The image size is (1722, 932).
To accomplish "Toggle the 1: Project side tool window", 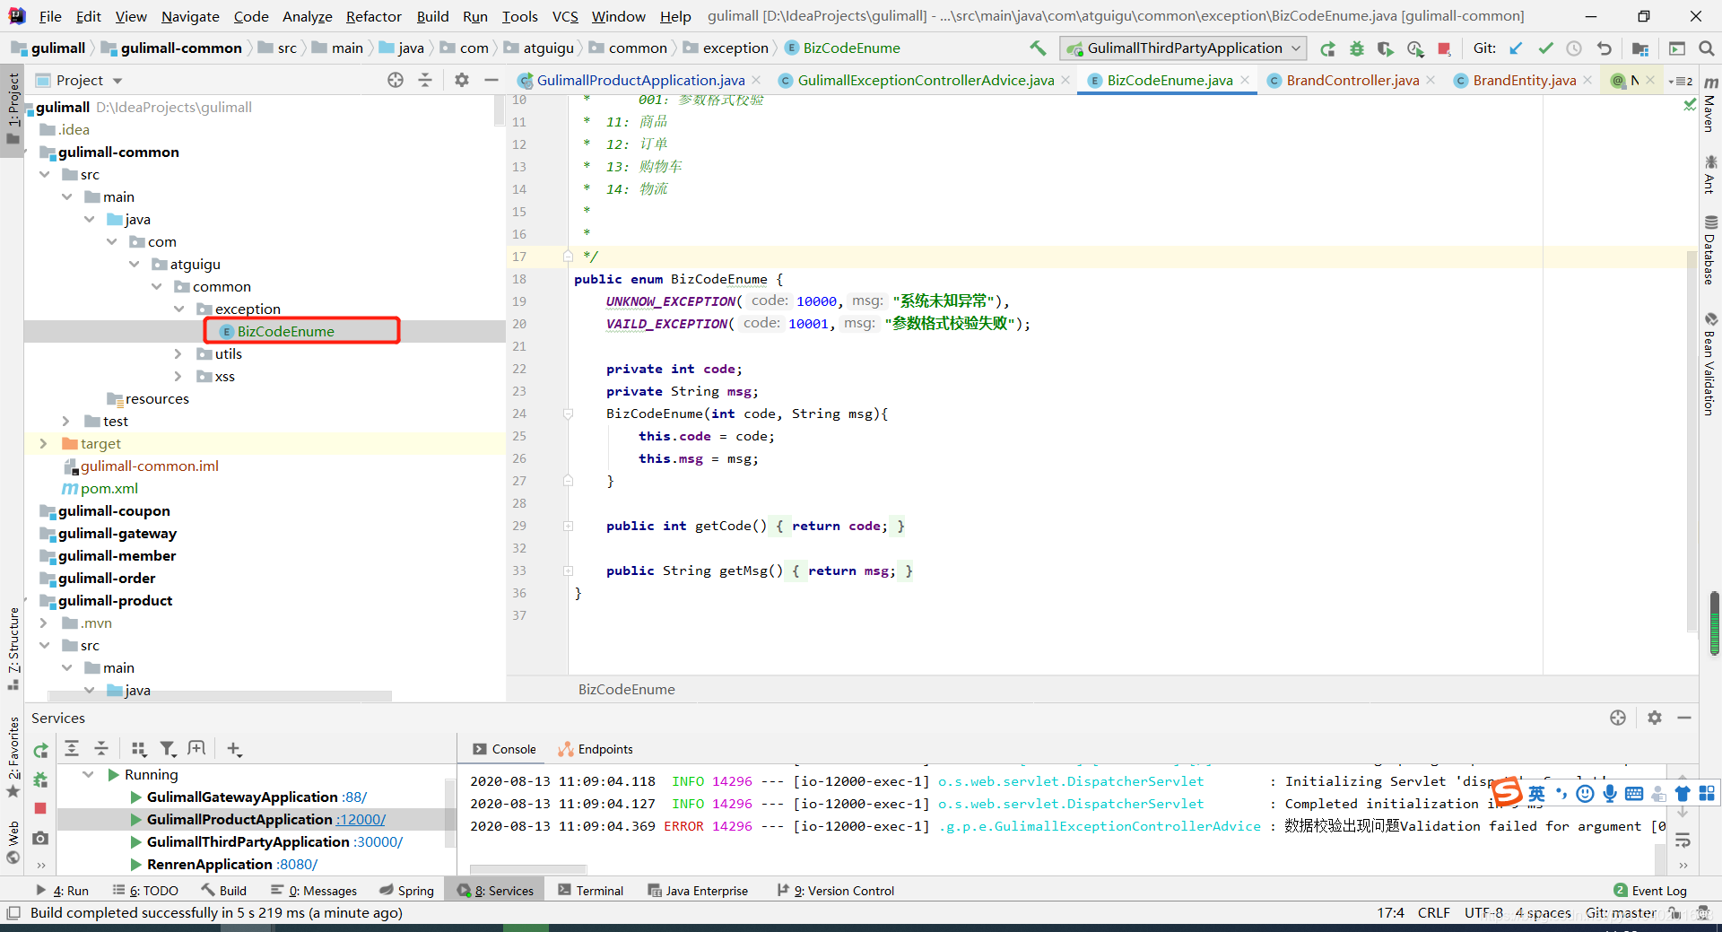I will (x=13, y=109).
